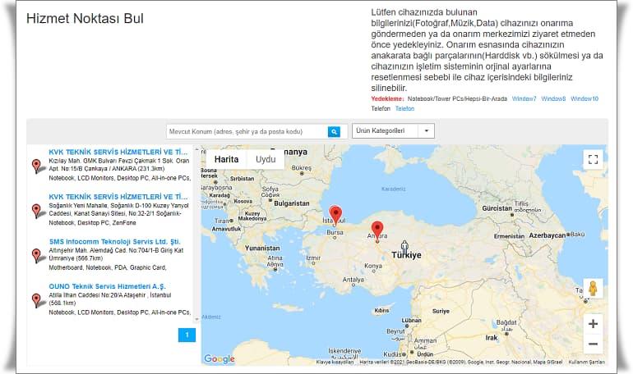Click the blue search magnifier button
Image resolution: width=633 pixels, height=374 pixels.
(334, 131)
